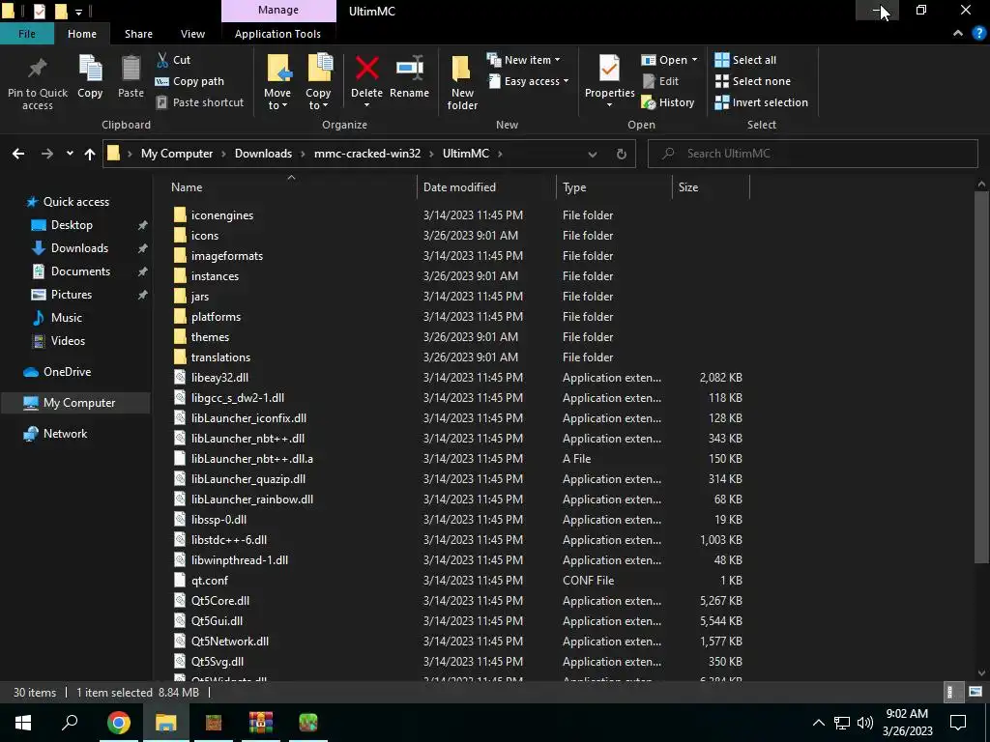Select libLauncher_nbt++.dll.a file
Viewport: 990px width, 742px height.
point(252,459)
